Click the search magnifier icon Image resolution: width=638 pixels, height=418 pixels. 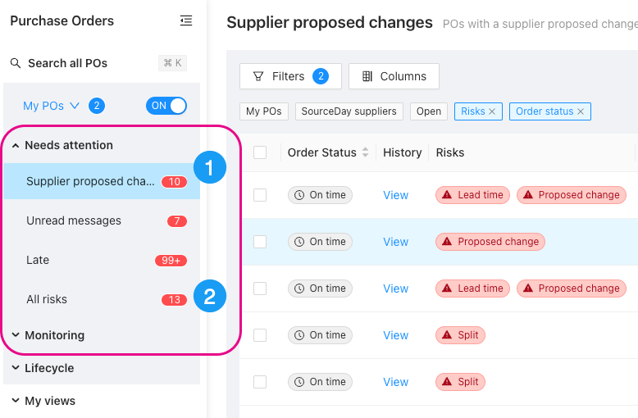[16, 63]
